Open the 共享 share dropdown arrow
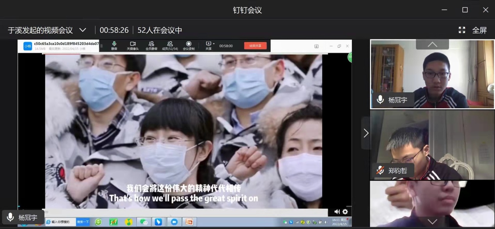495x229 pixels. click(214, 44)
